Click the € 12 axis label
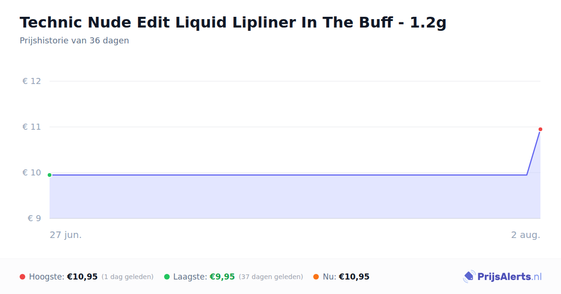The height and width of the screenshot is (294, 561). pos(32,81)
